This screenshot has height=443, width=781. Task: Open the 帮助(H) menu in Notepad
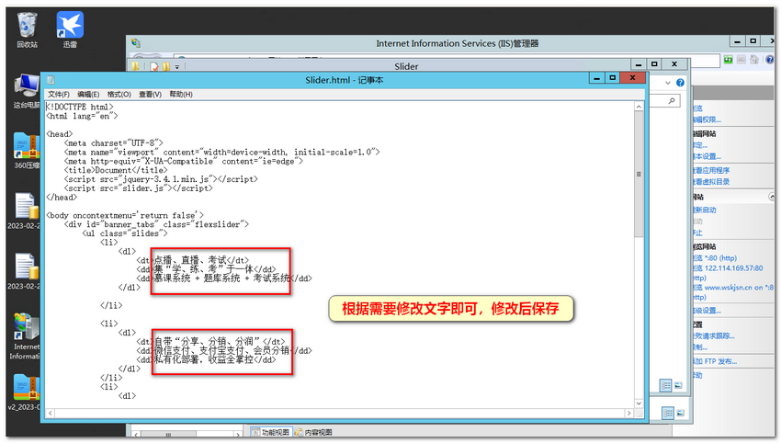pos(181,94)
